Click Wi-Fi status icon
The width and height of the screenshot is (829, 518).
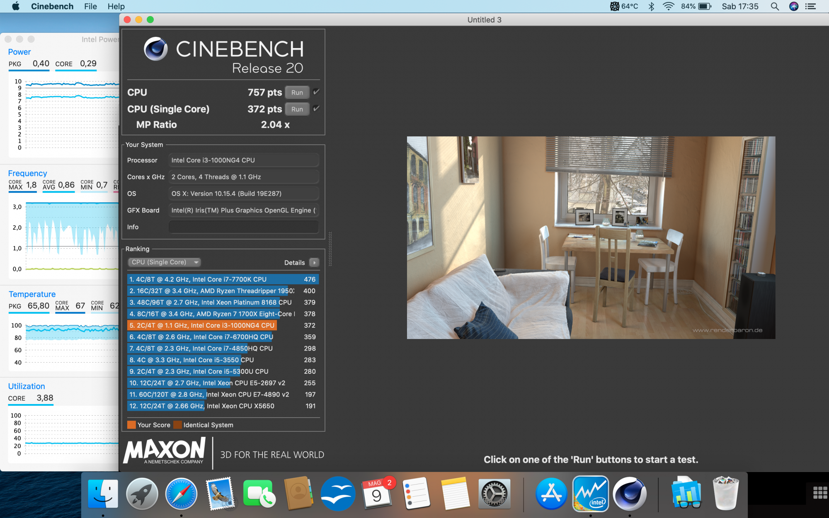[668, 6]
